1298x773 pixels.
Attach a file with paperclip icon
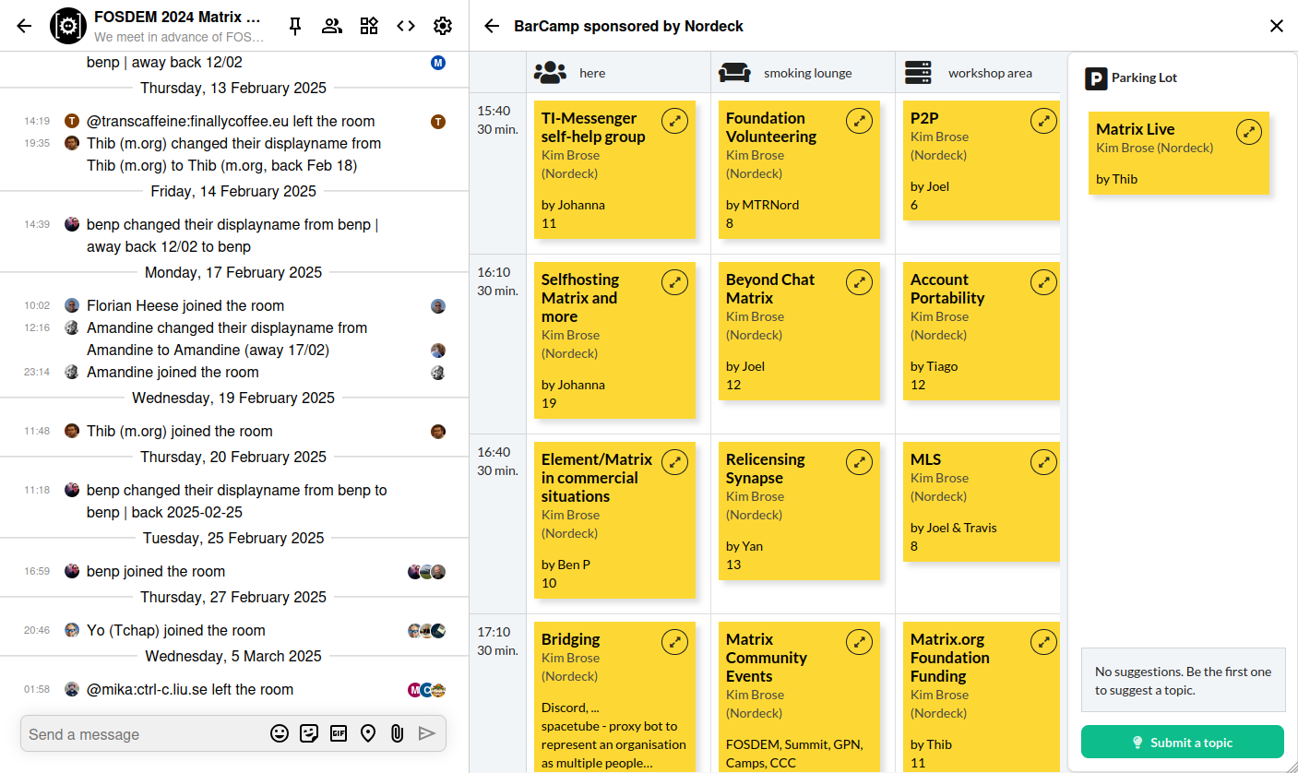(397, 733)
